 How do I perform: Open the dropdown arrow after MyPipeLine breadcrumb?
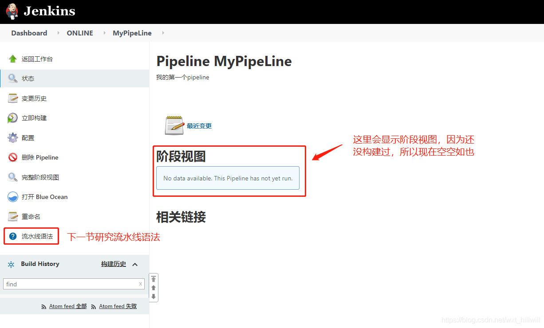click(163, 33)
